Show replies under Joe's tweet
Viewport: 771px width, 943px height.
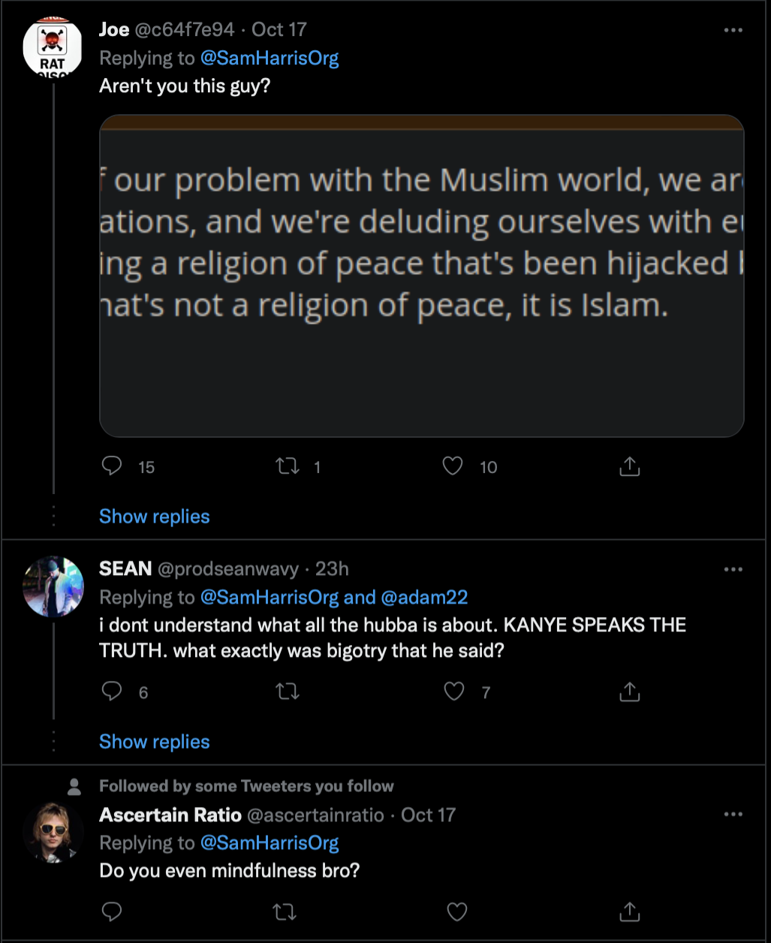[154, 517]
